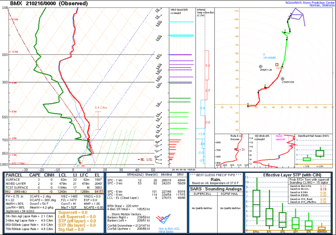Click the '>= 2 in' hail box plot

click(x=320, y=153)
